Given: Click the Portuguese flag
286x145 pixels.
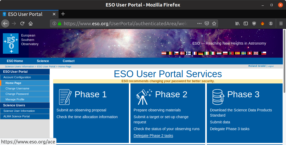Looking at the screenshot, I should (x=231, y=53).
